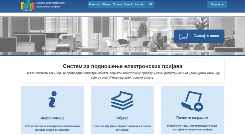Click text Шта је систем за електронско подношење
Screen dimensions: 245x135
(x=52, y=126)
